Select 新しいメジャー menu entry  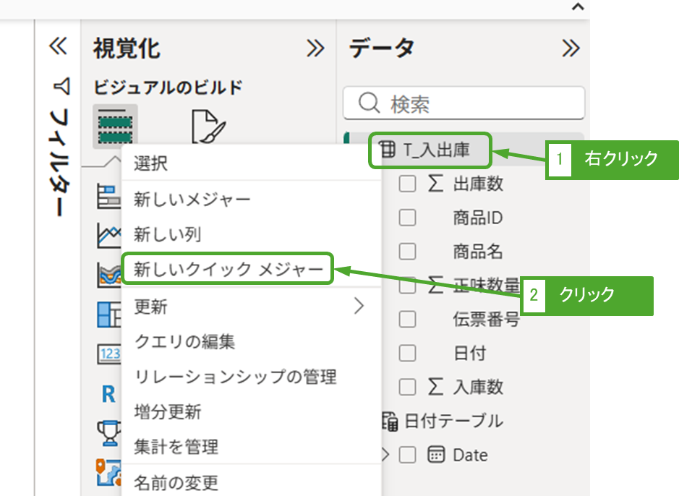coord(192,199)
